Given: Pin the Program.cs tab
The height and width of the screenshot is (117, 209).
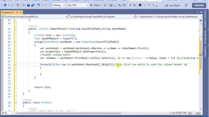Looking at the screenshot, I should point(17,12).
